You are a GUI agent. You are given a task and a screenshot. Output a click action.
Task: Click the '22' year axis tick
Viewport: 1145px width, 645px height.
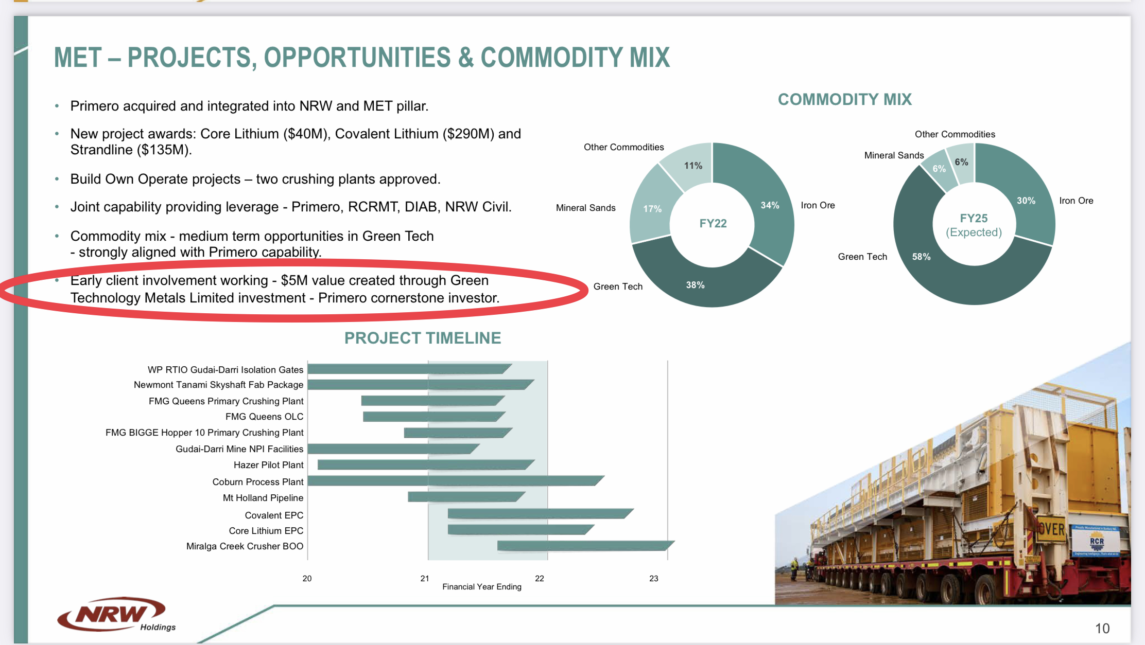(x=540, y=578)
